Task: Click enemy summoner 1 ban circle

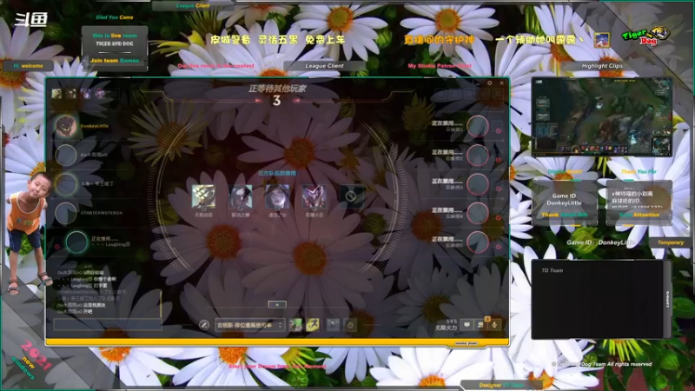Action: click(x=478, y=126)
